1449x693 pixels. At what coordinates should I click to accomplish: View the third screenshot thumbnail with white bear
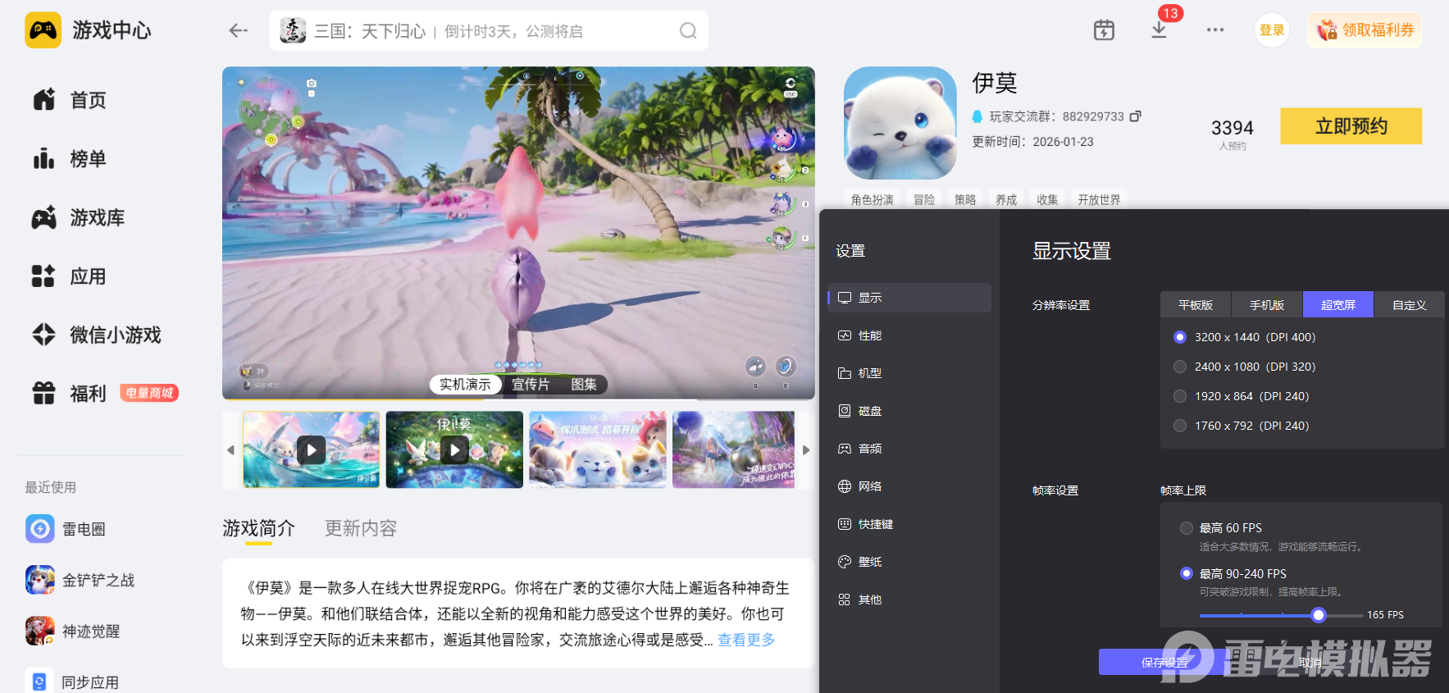click(598, 449)
